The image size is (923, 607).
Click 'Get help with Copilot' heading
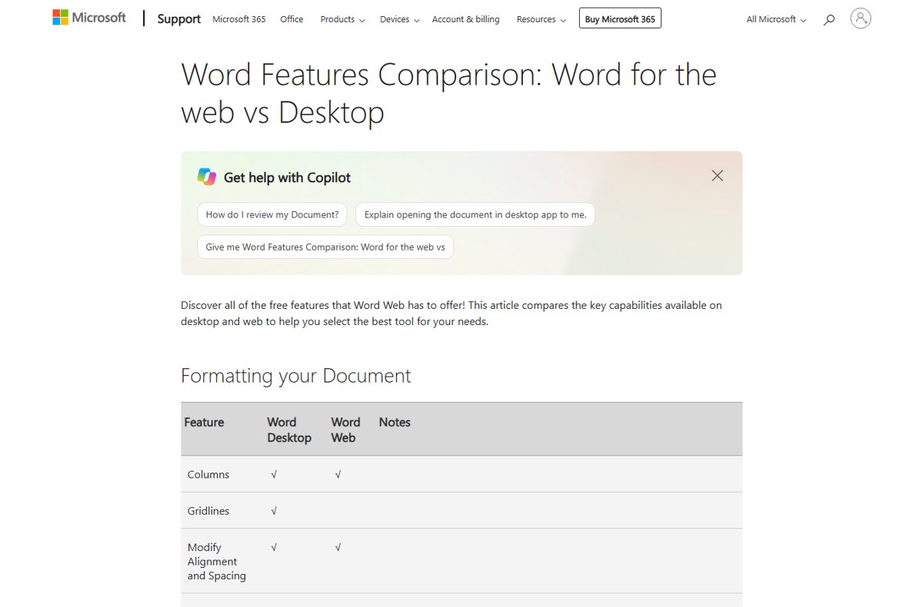(287, 177)
